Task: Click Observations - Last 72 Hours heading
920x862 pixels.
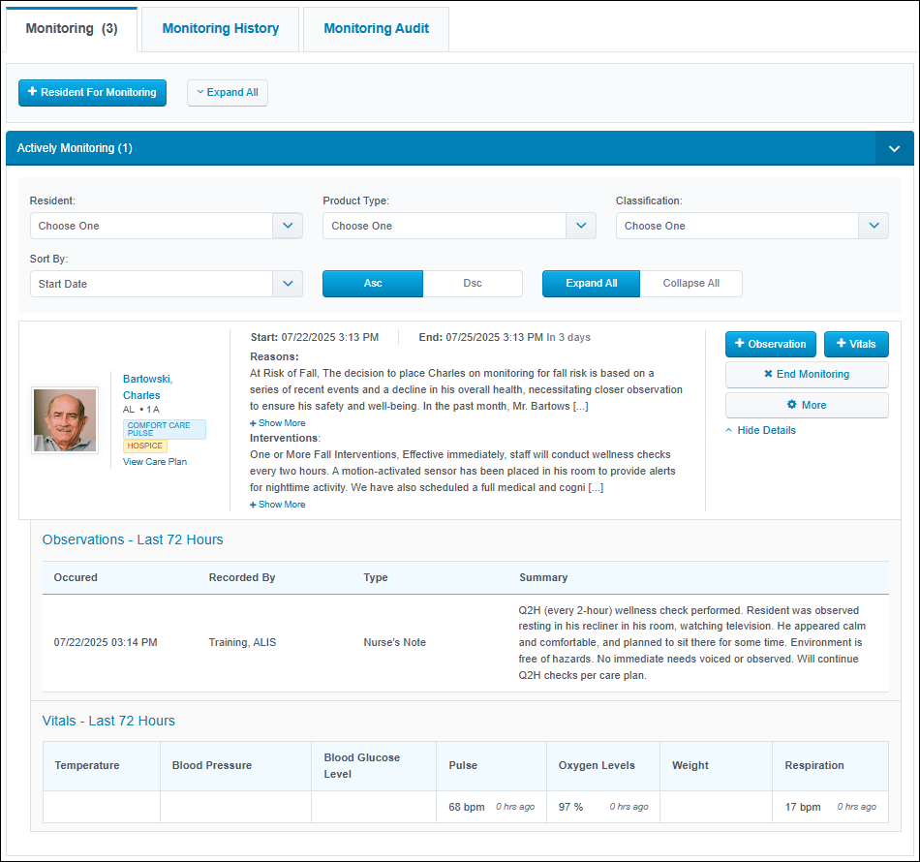Action: (x=133, y=539)
